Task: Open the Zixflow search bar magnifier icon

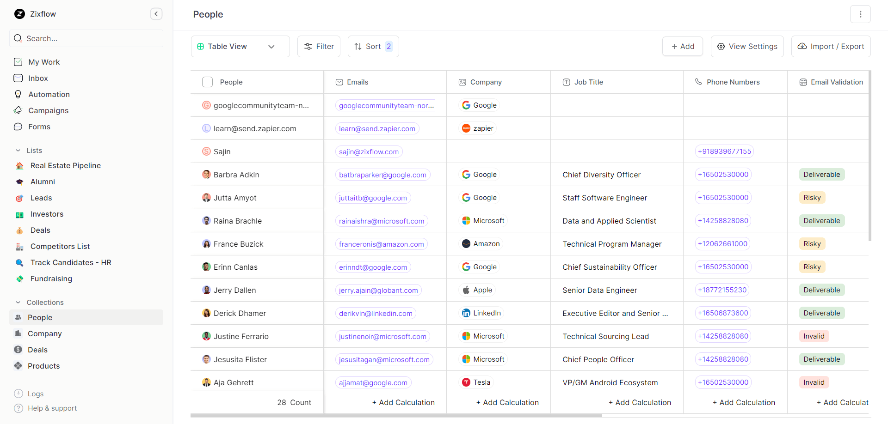Action: (x=18, y=38)
